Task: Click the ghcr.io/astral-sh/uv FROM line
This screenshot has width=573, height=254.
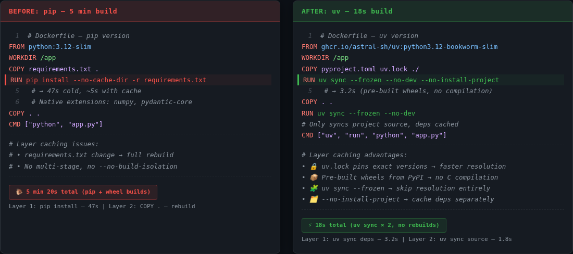Action: [x=400, y=47]
